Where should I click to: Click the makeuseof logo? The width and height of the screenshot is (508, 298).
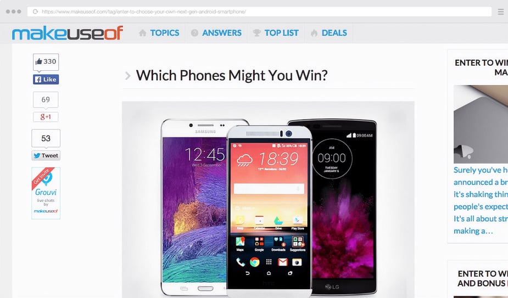click(x=68, y=33)
